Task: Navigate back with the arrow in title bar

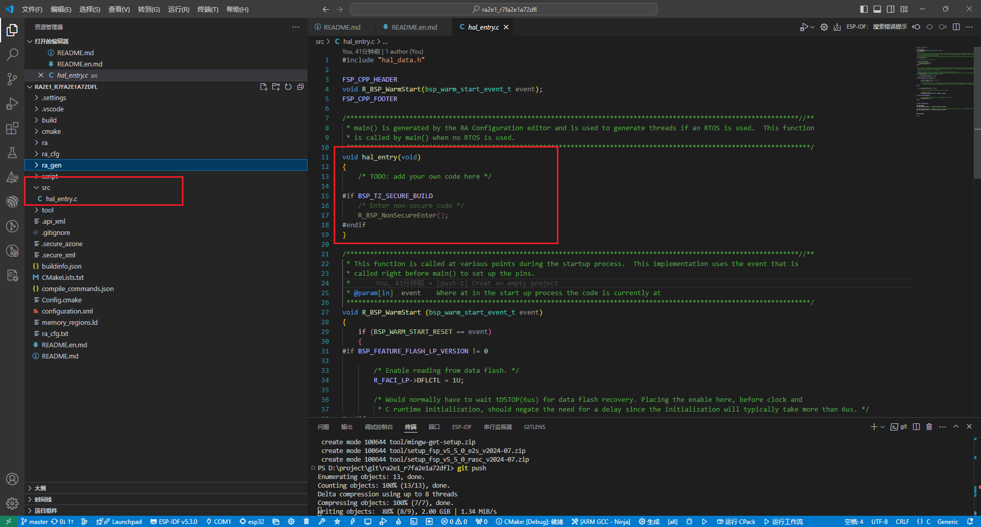Action: point(326,9)
